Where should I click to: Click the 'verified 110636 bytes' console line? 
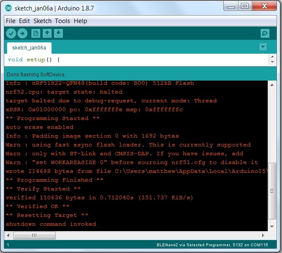[x=99, y=198]
